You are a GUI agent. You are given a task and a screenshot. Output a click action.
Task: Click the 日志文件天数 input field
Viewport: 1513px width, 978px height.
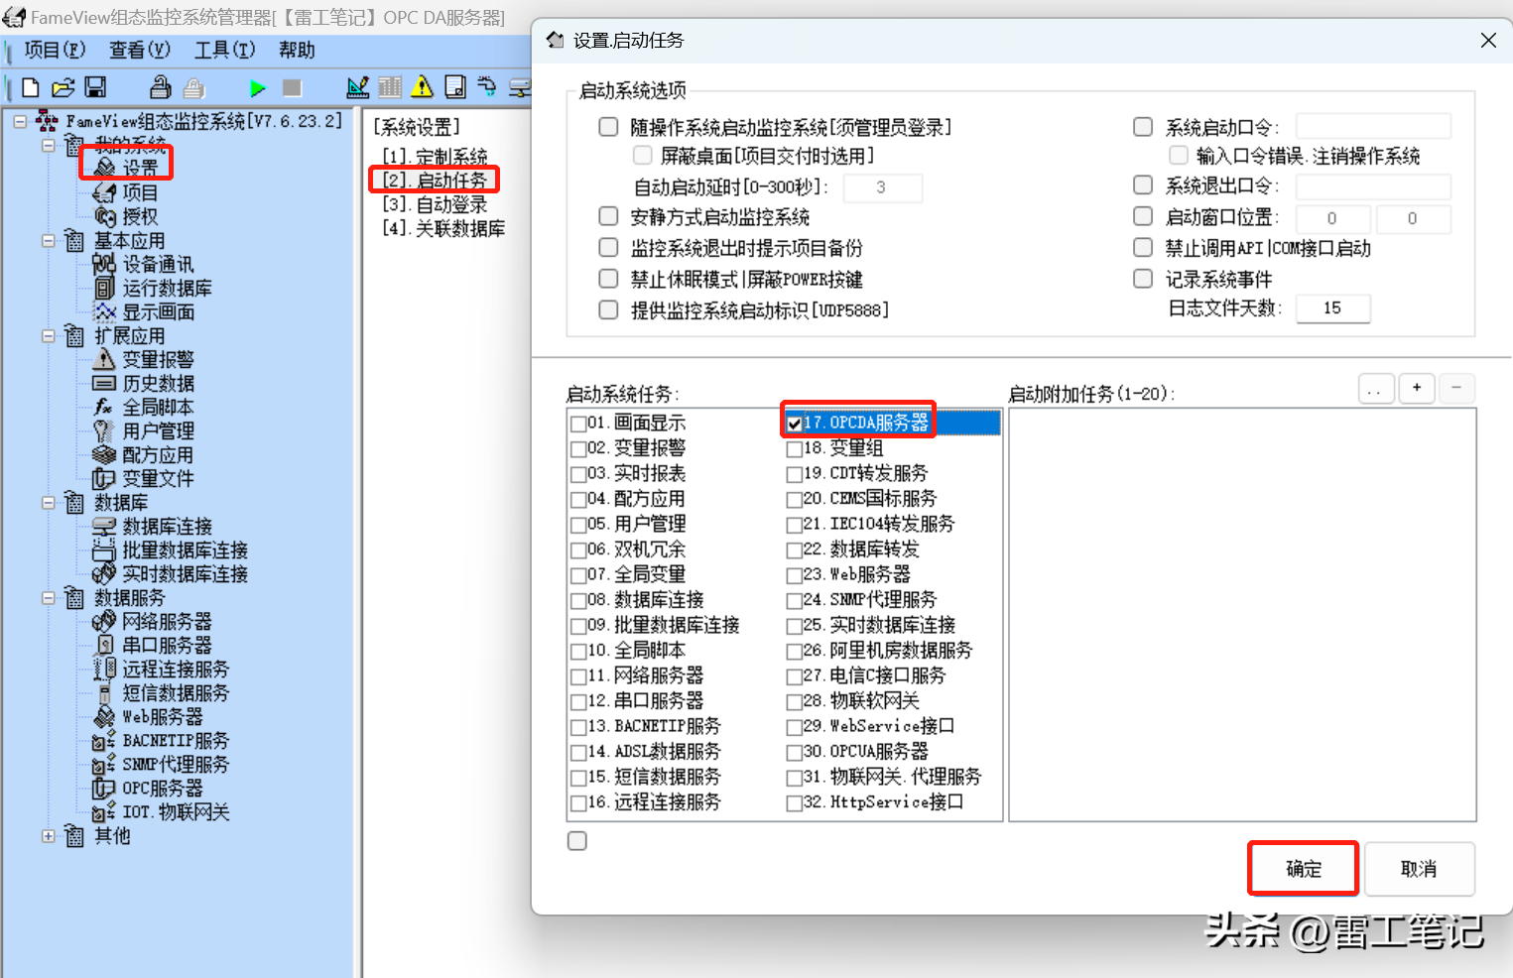click(x=1332, y=308)
